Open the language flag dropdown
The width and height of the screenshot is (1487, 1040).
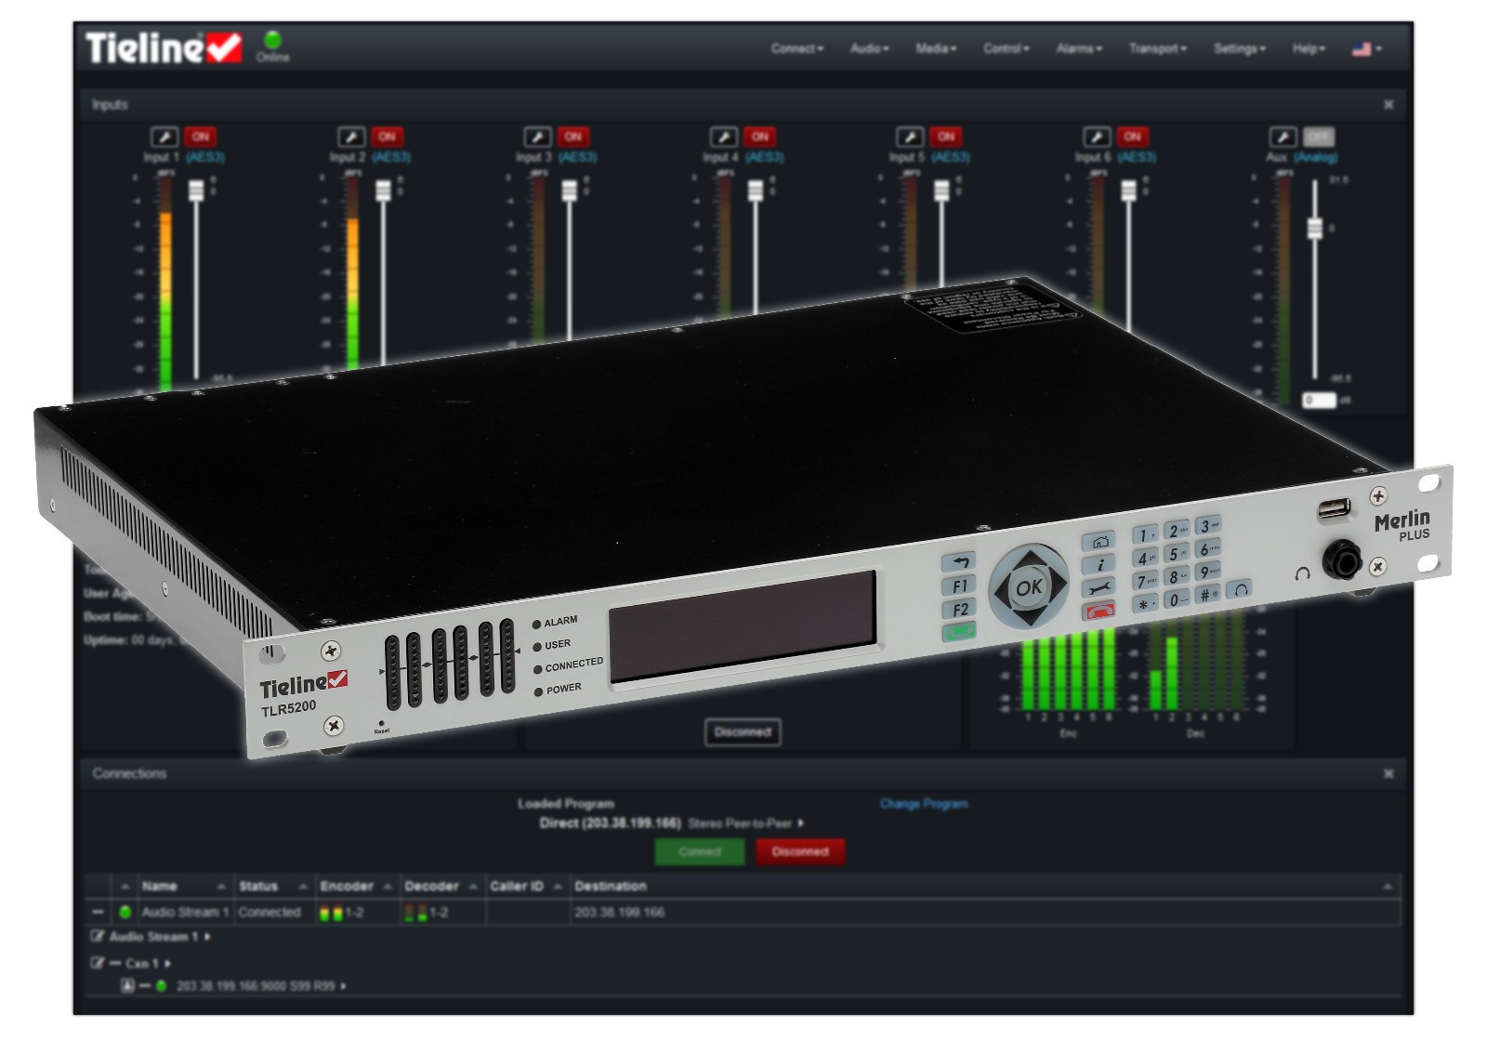pyautogui.click(x=1367, y=48)
